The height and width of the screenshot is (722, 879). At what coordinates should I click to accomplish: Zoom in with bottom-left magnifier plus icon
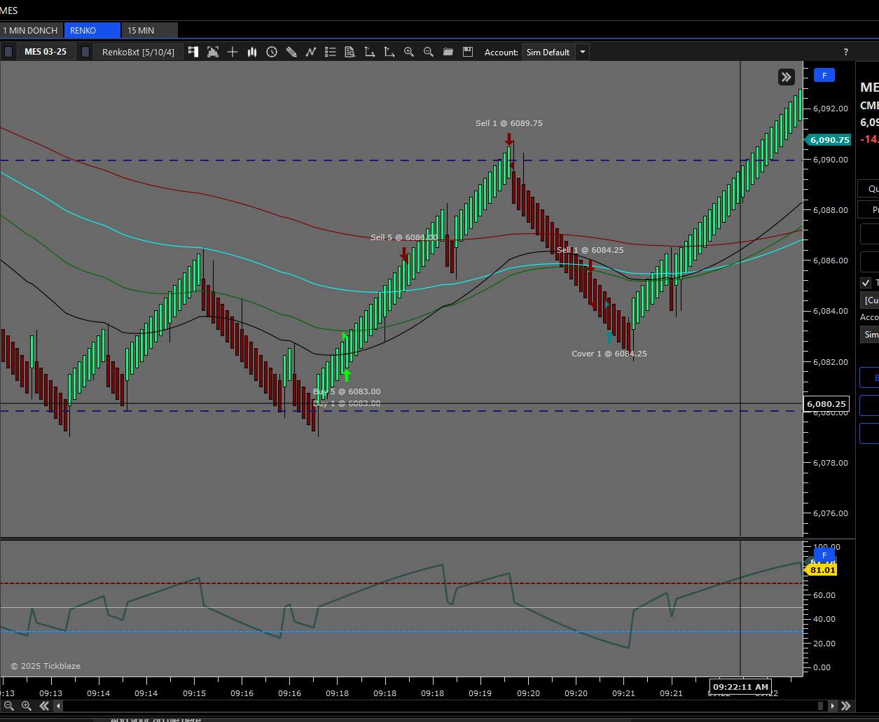26,706
